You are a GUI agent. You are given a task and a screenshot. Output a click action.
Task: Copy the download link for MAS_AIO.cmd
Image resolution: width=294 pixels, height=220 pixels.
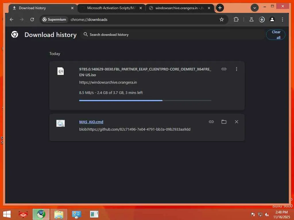tap(211, 122)
